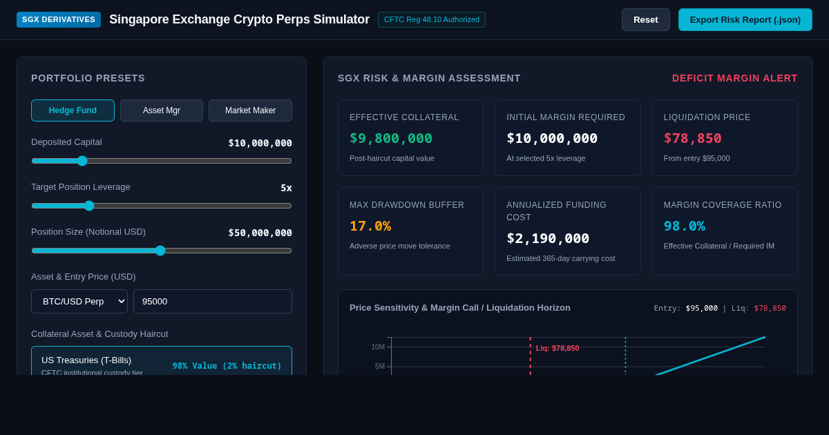This screenshot has width=829, height=435.
Task: Click the position size readout $50,000,000
Action: [x=260, y=233]
